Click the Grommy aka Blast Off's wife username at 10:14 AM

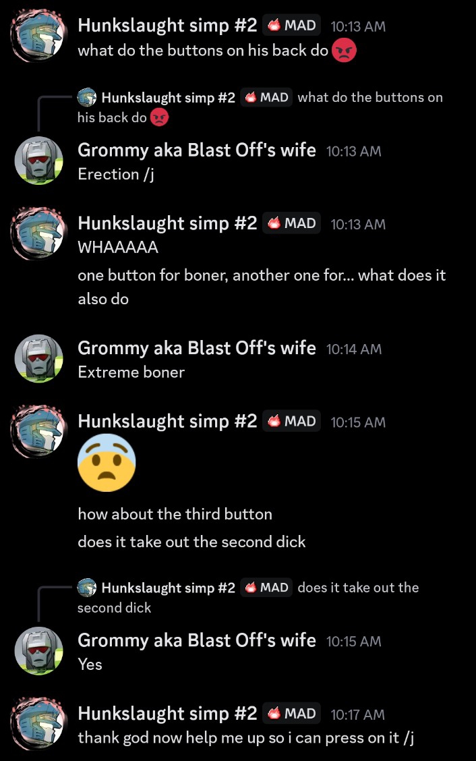pos(196,348)
